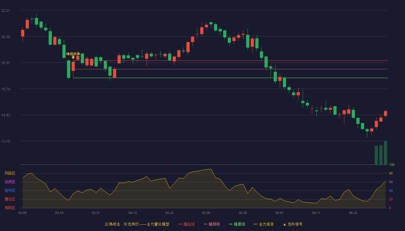Select the 建仓区 zone label
The height and width of the screenshot is (231, 405).
10,199
